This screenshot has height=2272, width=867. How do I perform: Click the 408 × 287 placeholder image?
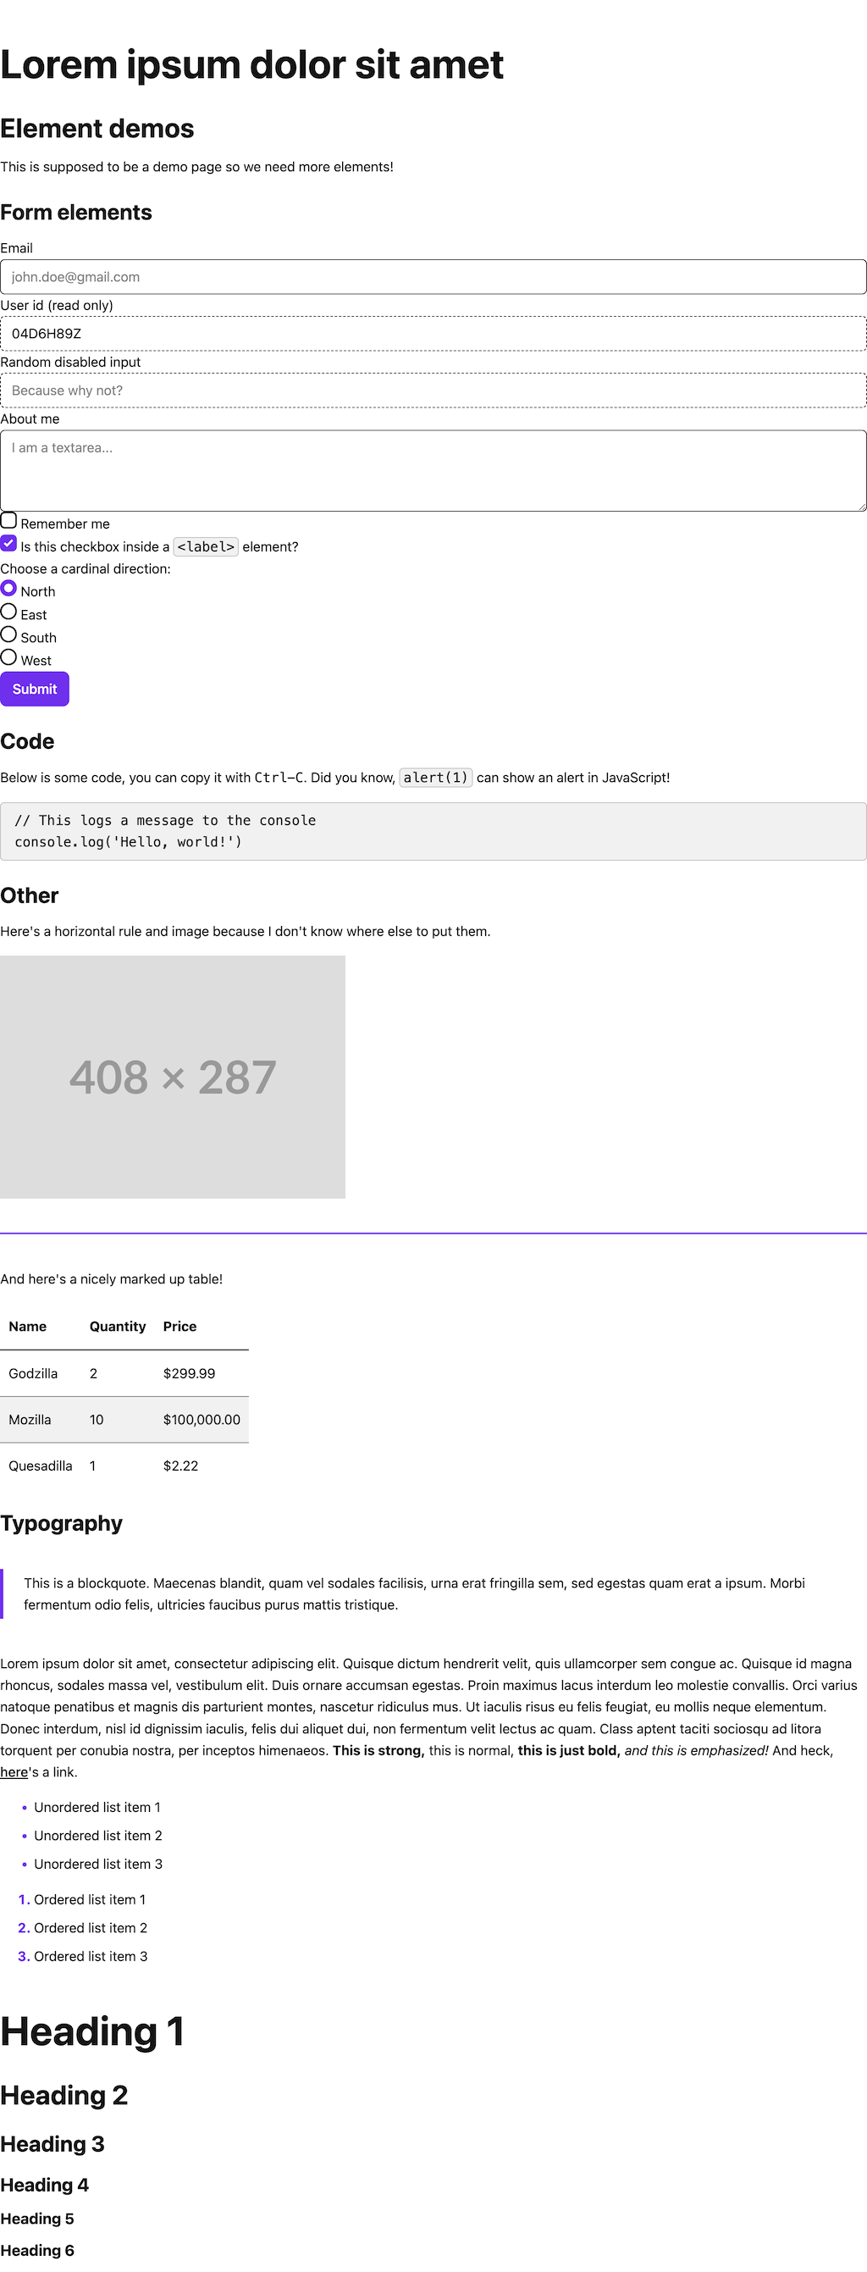tap(173, 1077)
